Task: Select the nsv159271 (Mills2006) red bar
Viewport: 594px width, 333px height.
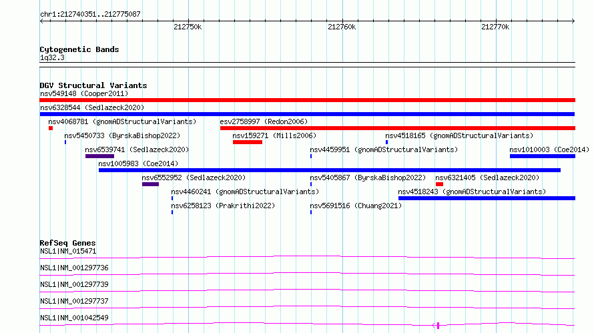Action: point(248,142)
